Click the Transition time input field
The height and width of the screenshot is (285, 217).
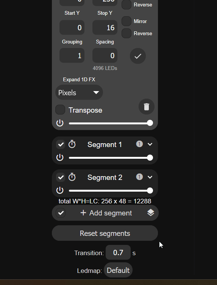pos(118,252)
